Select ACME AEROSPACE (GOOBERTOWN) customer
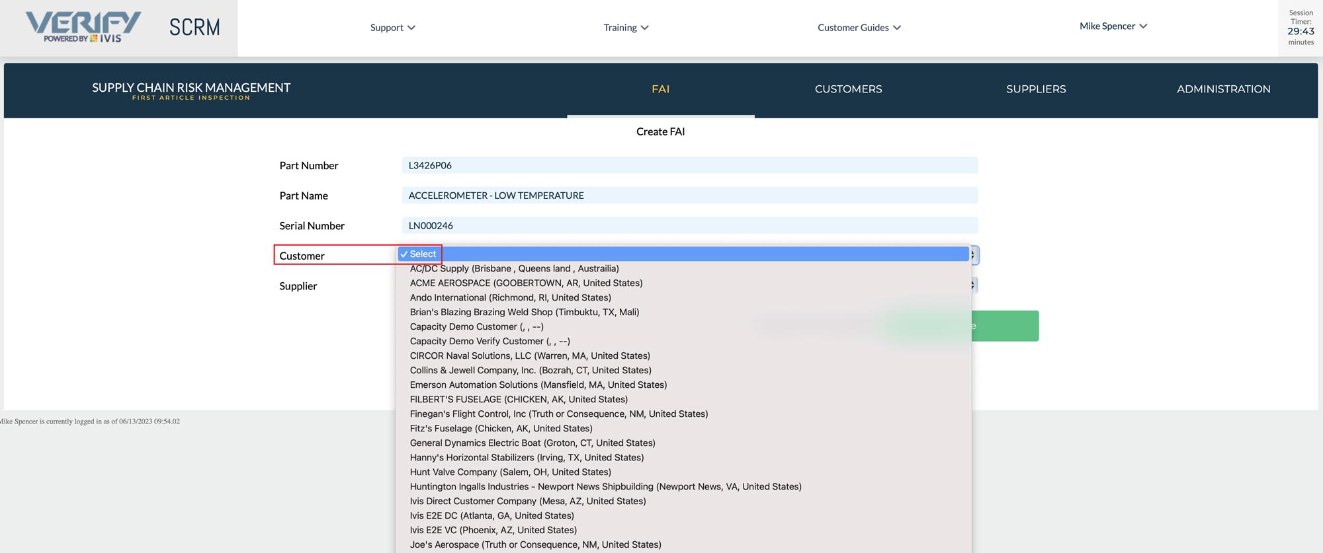This screenshot has height=553, width=1323. click(x=684, y=283)
